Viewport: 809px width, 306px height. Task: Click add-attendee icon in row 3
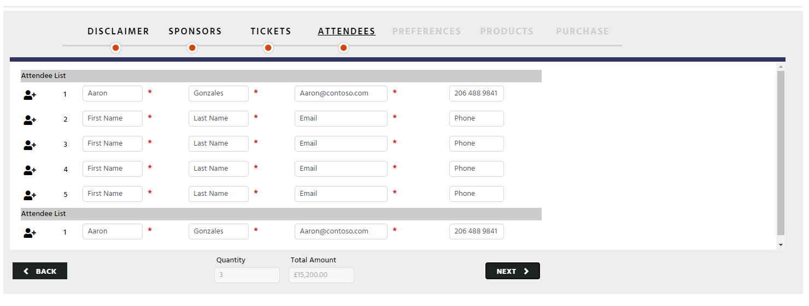[30, 145]
